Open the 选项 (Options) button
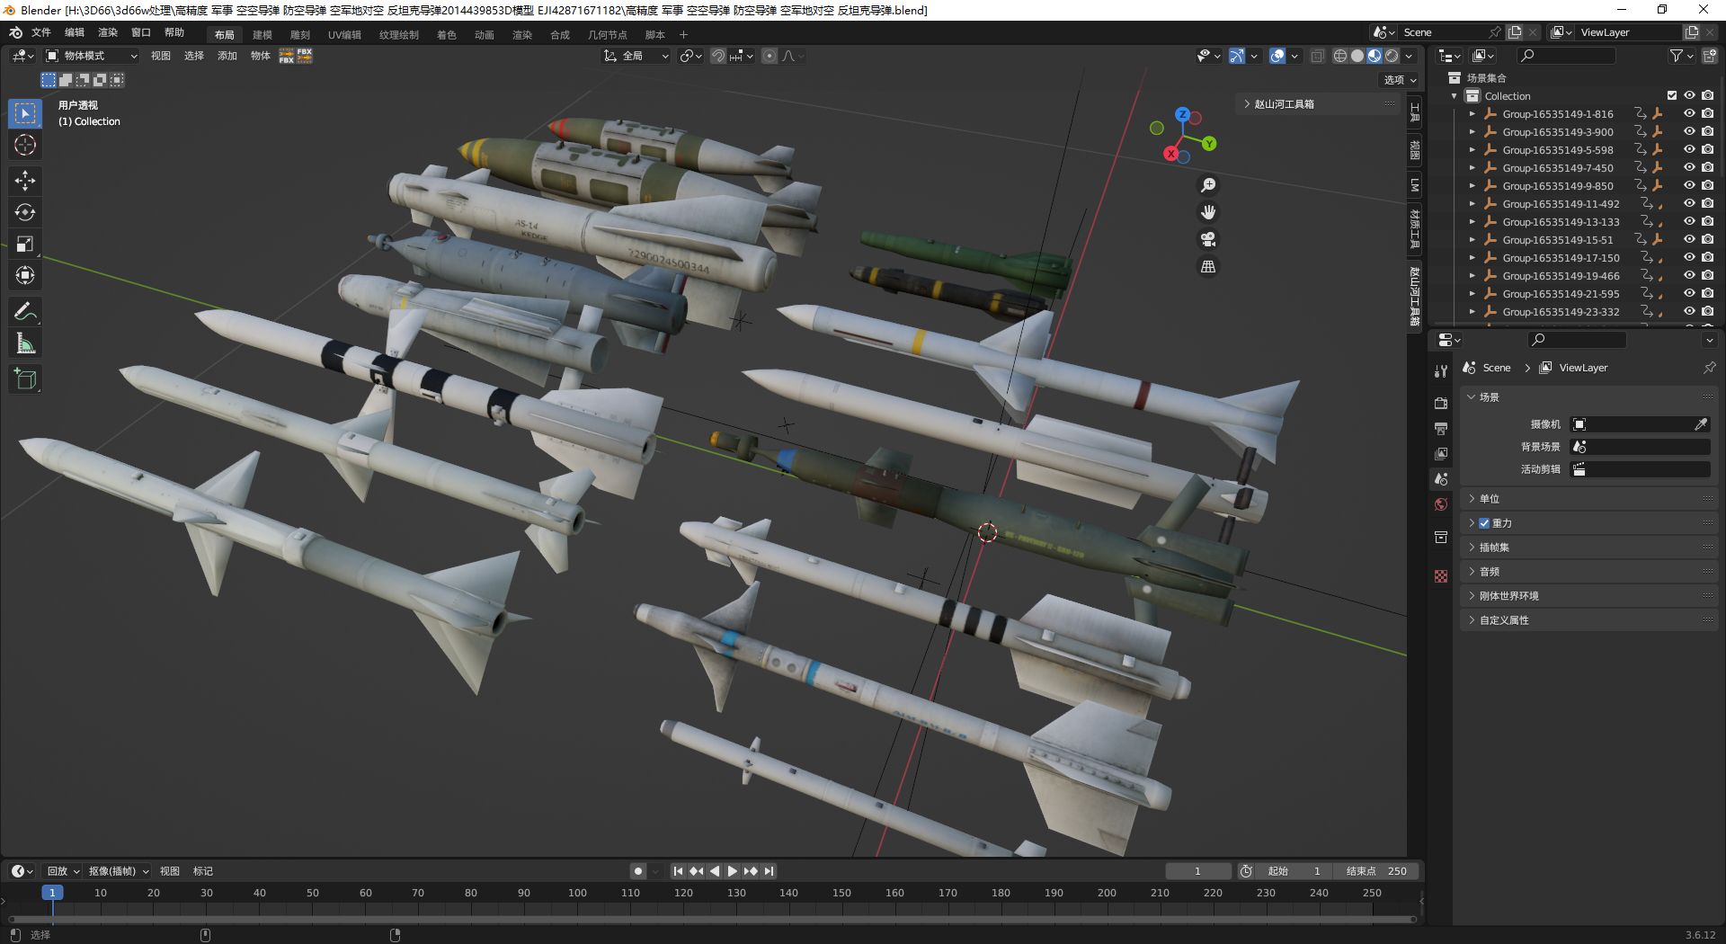Image resolution: width=1726 pixels, height=944 pixels. 1400,80
